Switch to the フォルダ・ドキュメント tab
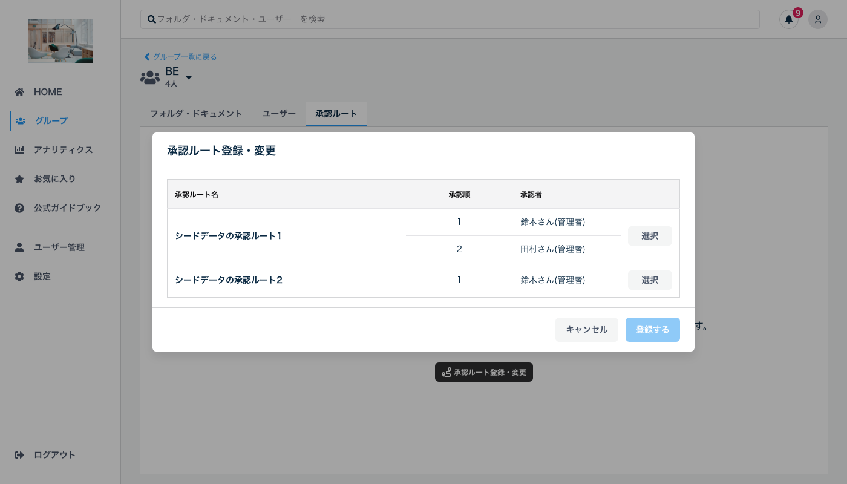The height and width of the screenshot is (484, 847). [196, 114]
